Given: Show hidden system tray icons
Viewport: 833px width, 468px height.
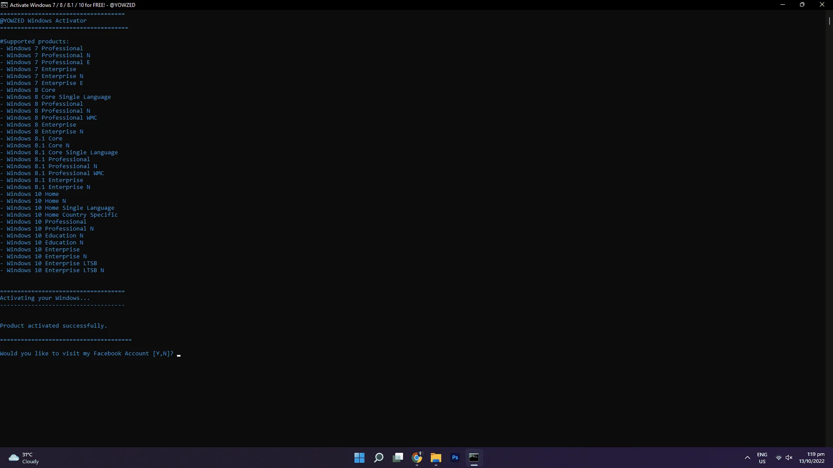Looking at the screenshot, I should pyautogui.click(x=748, y=458).
